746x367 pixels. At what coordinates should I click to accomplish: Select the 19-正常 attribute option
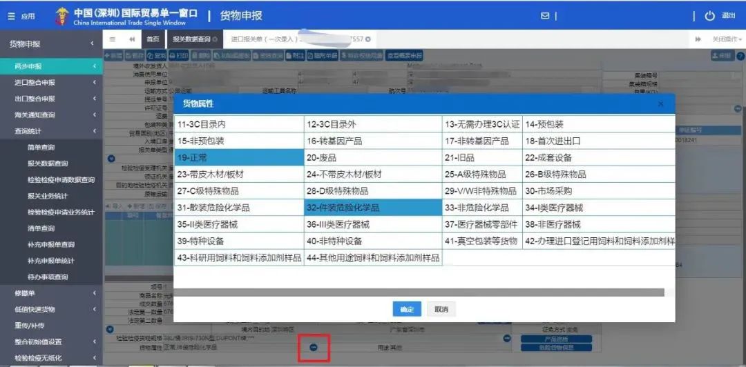(238, 157)
